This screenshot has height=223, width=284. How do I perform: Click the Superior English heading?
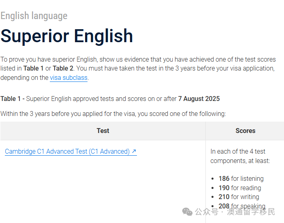pyautogui.click(x=67, y=36)
